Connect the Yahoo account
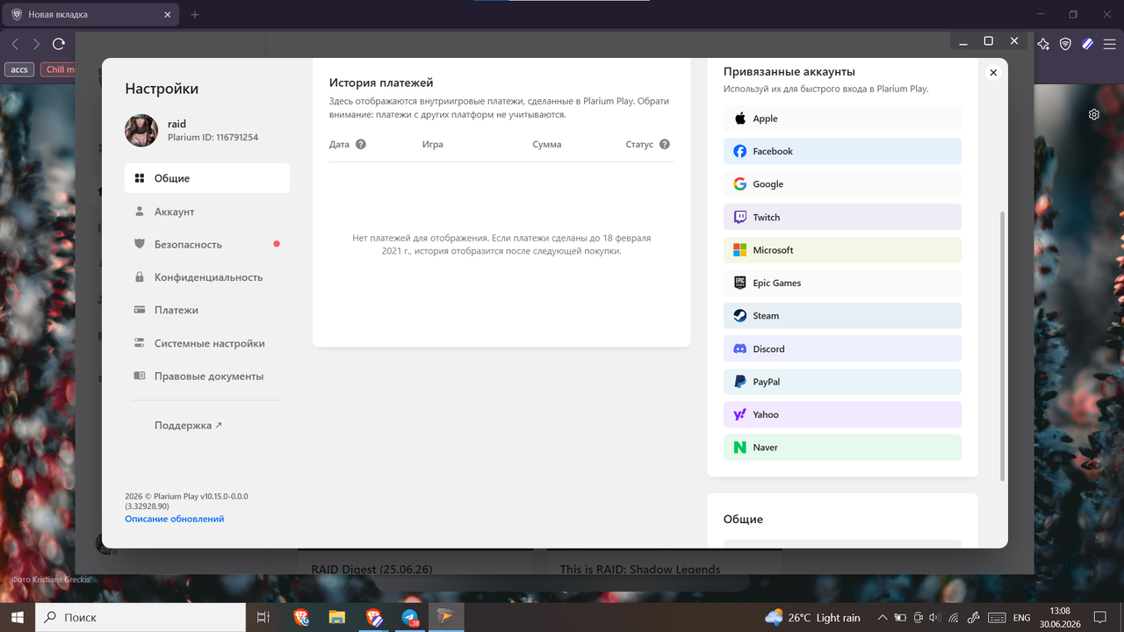This screenshot has width=1124, height=632. pyautogui.click(x=842, y=414)
